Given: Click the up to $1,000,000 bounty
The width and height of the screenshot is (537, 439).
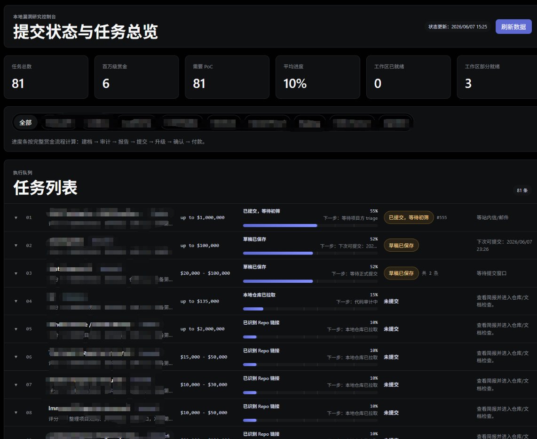Looking at the screenshot, I should point(202,217).
